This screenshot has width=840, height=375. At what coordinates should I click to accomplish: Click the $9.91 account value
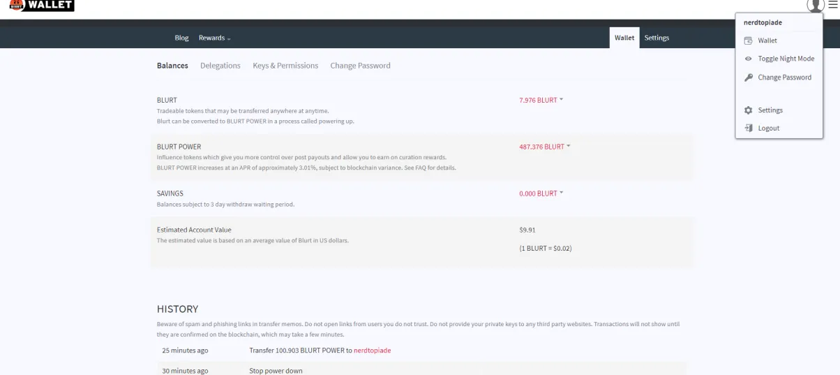[x=527, y=230]
